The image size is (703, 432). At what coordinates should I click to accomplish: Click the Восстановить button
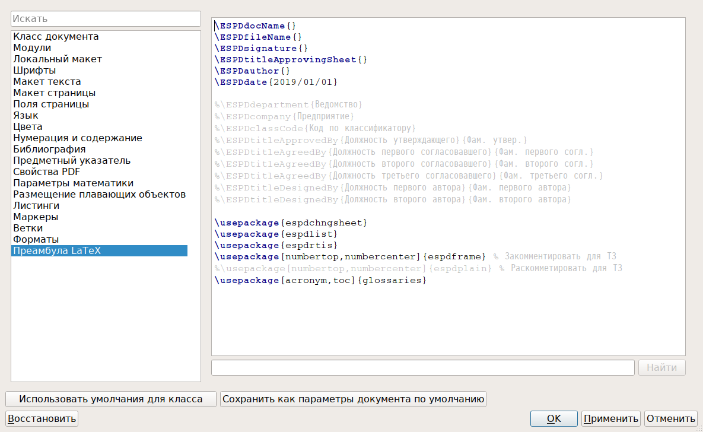(42, 418)
